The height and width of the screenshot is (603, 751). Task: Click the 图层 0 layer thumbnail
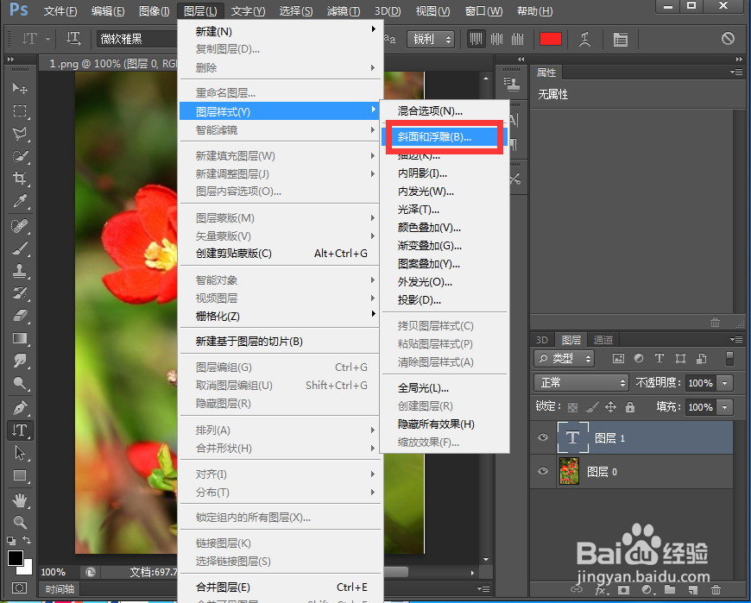569,471
